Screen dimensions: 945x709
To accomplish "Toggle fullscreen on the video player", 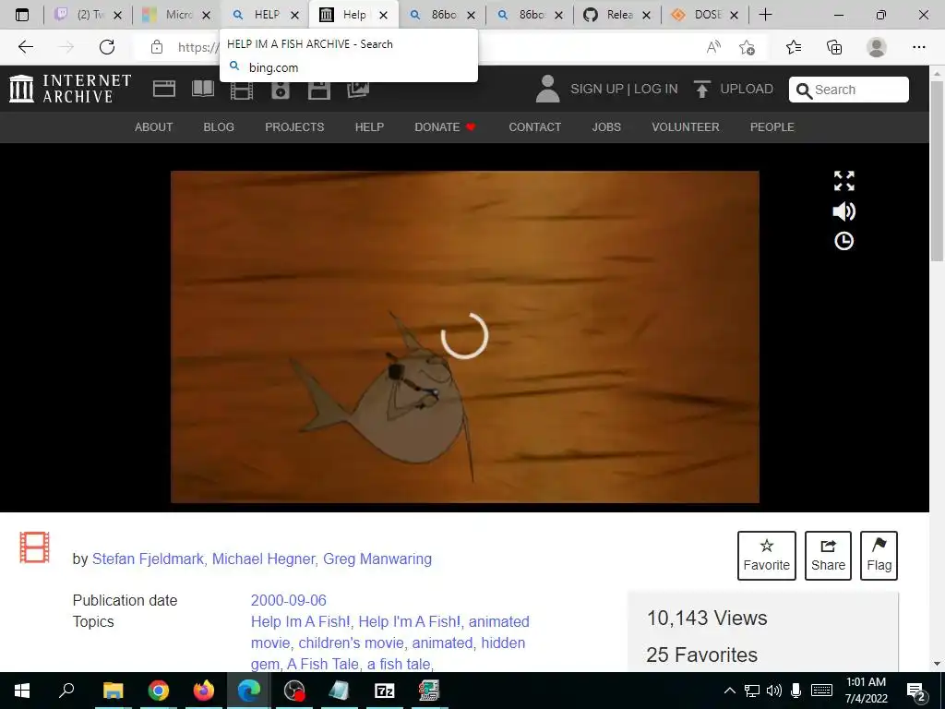I will tap(843, 181).
